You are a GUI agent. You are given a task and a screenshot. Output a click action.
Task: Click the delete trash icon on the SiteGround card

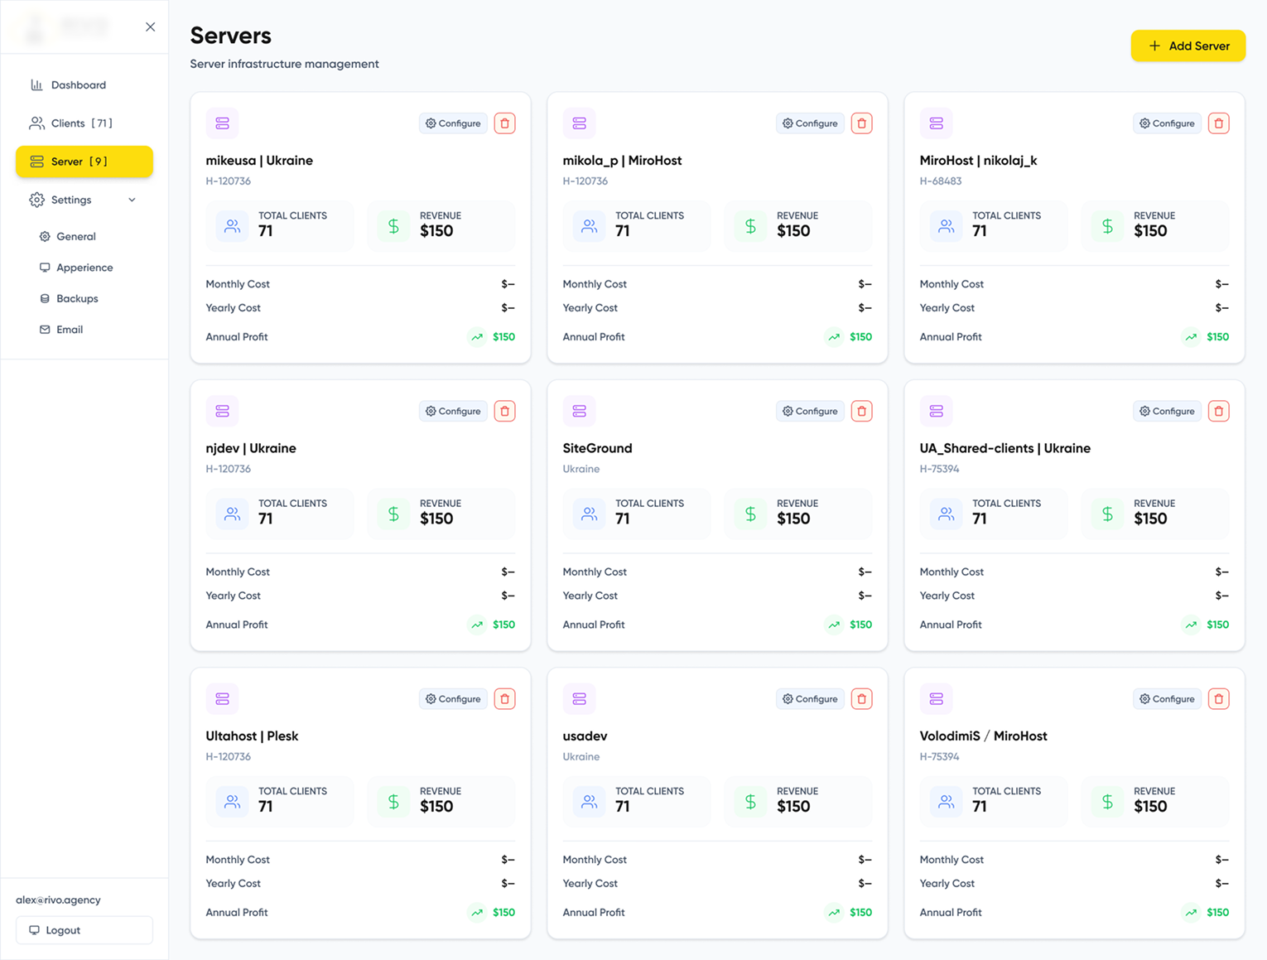pos(861,410)
